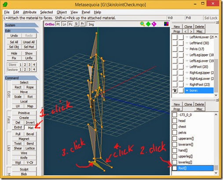Click Prop in the material panel
The height and width of the screenshot is (180, 223).
pyautogui.click(x=177, y=109)
